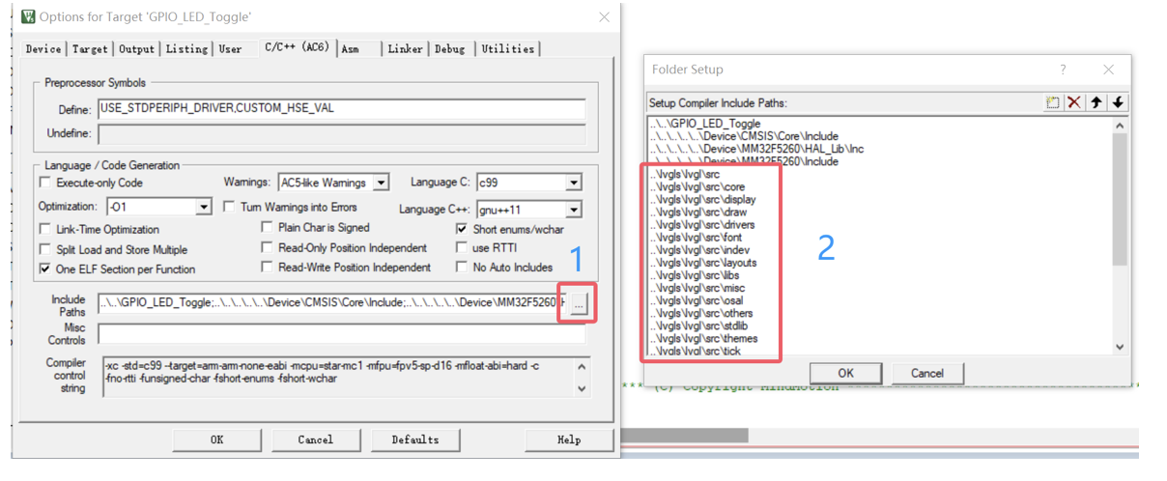Uncheck Short enums/wchar option
1167x481 pixels.
(462, 229)
